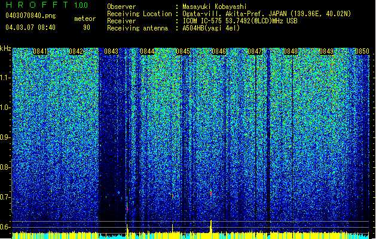Click the magenta echo near 0.66 kHz

click(127, 209)
